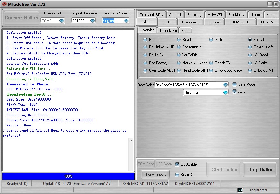This screenshot has width=280, height=194.
Task: Enable the Safe Mode checkbox
Action: (x=234, y=84)
